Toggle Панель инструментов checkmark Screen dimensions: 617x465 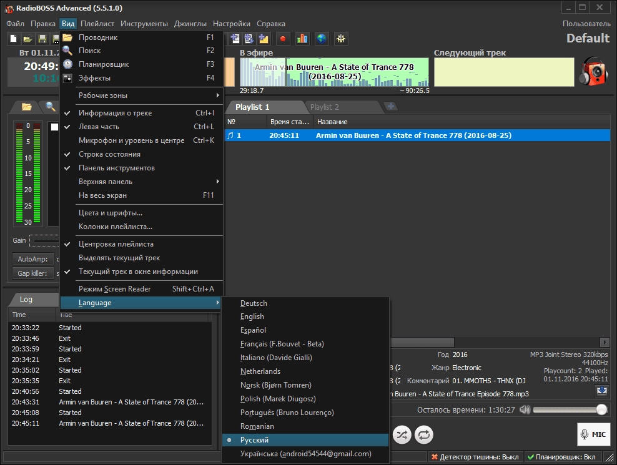[142, 168]
